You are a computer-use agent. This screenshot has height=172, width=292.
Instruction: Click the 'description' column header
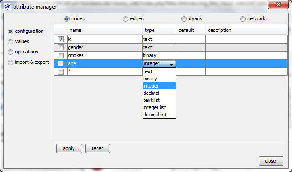(x=246, y=30)
